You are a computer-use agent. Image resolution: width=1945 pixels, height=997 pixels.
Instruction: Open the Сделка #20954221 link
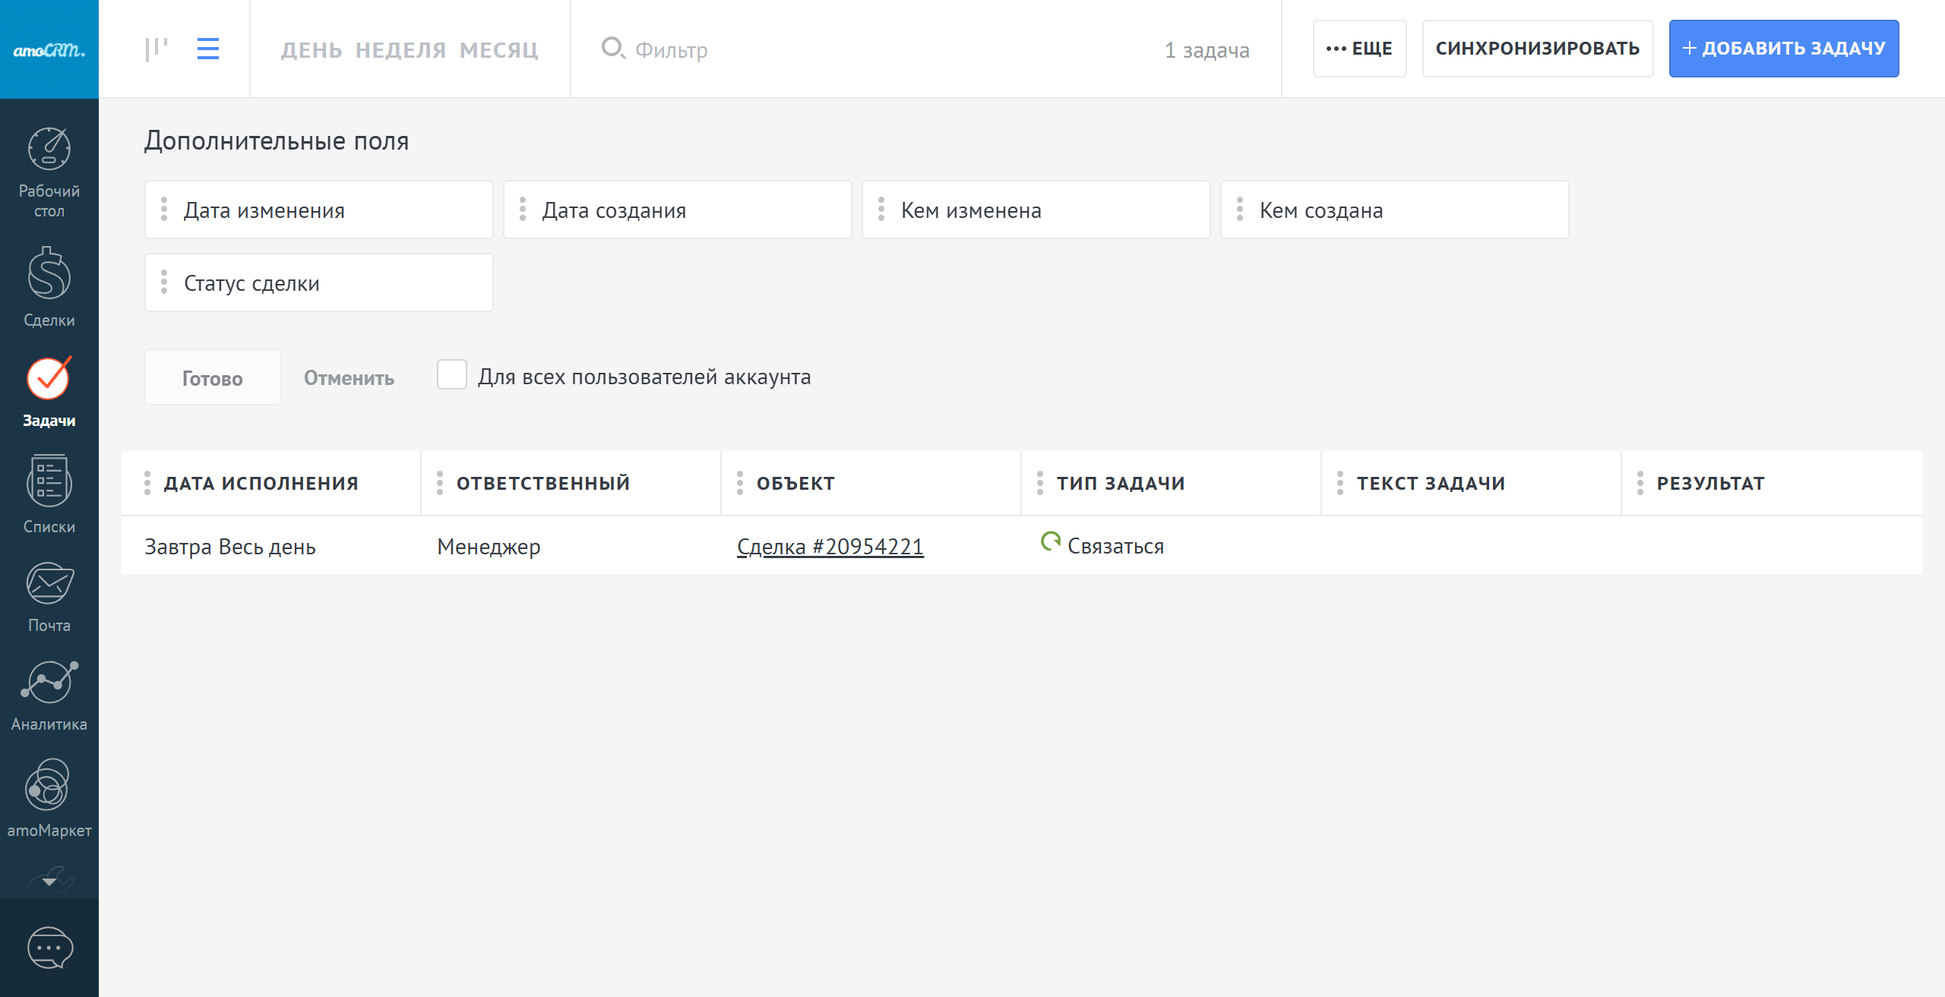click(x=830, y=547)
